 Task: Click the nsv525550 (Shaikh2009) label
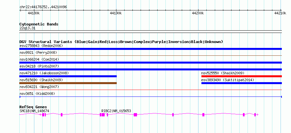click(223, 73)
